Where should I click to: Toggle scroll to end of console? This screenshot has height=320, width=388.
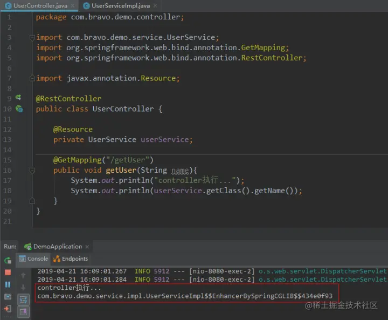tap(23, 311)
